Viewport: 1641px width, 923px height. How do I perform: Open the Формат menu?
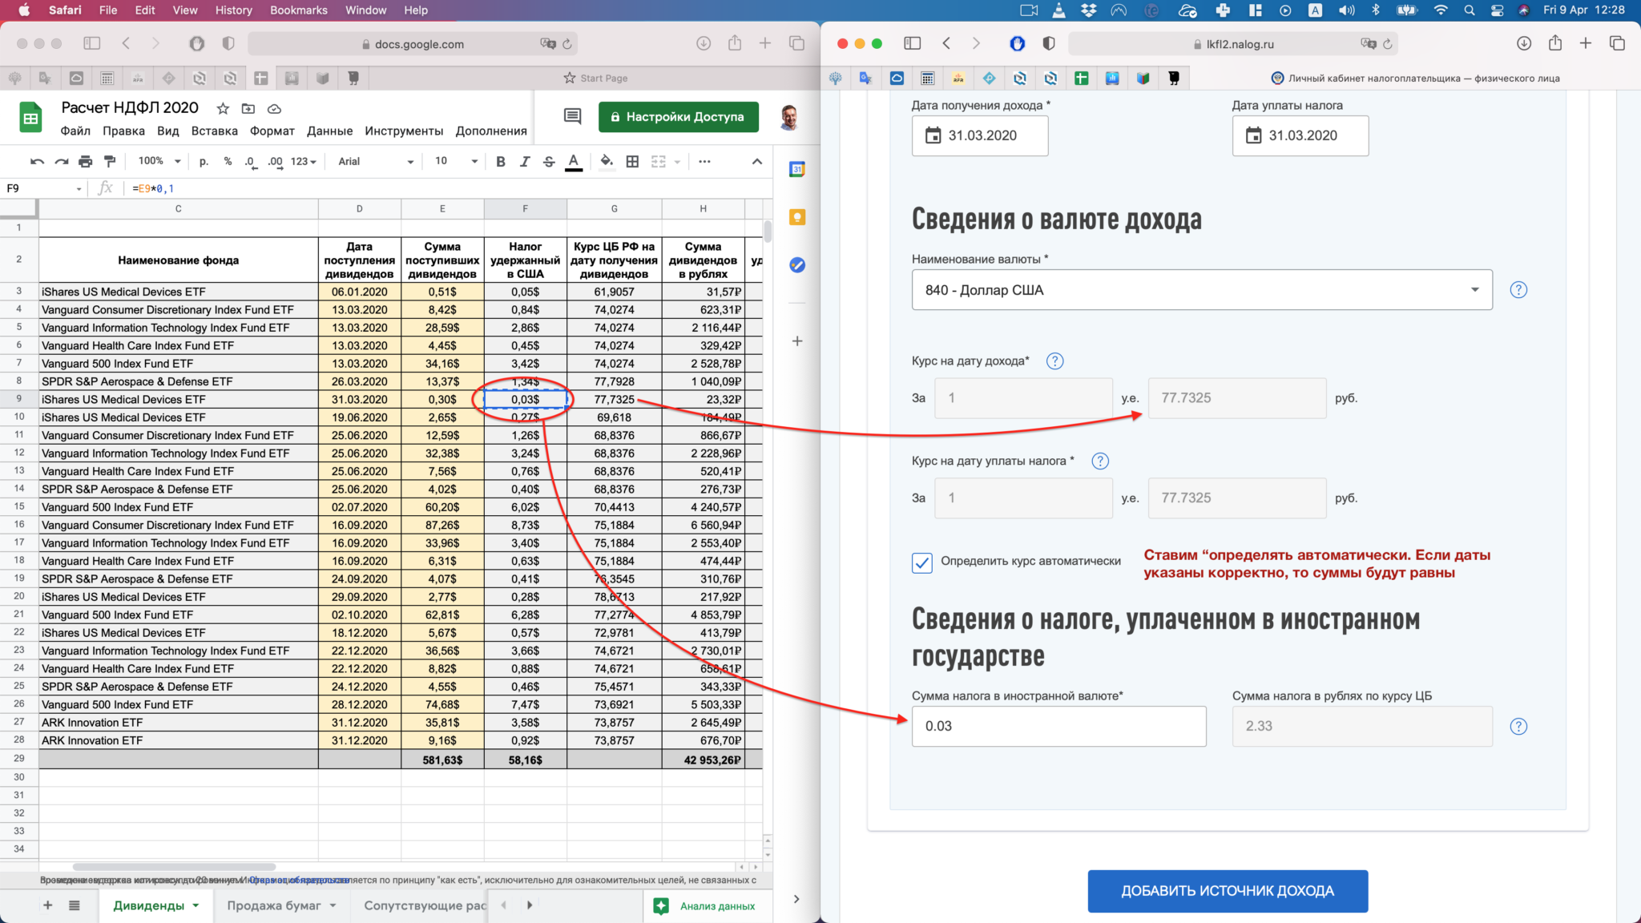click(272, 131)
